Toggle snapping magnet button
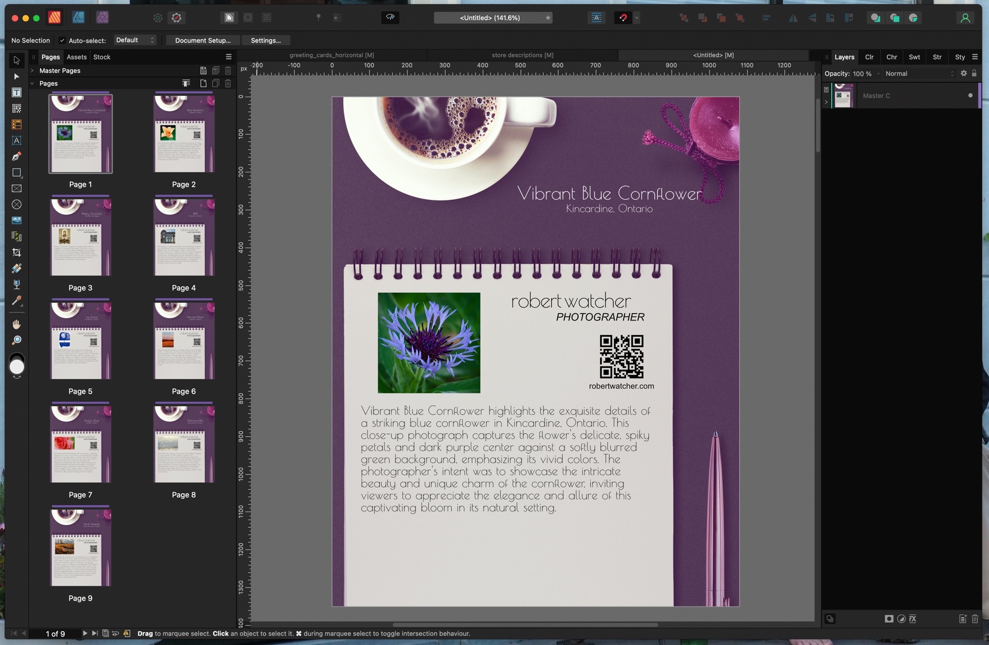This screenshot has width=989, height=645. tap(623, 18)
